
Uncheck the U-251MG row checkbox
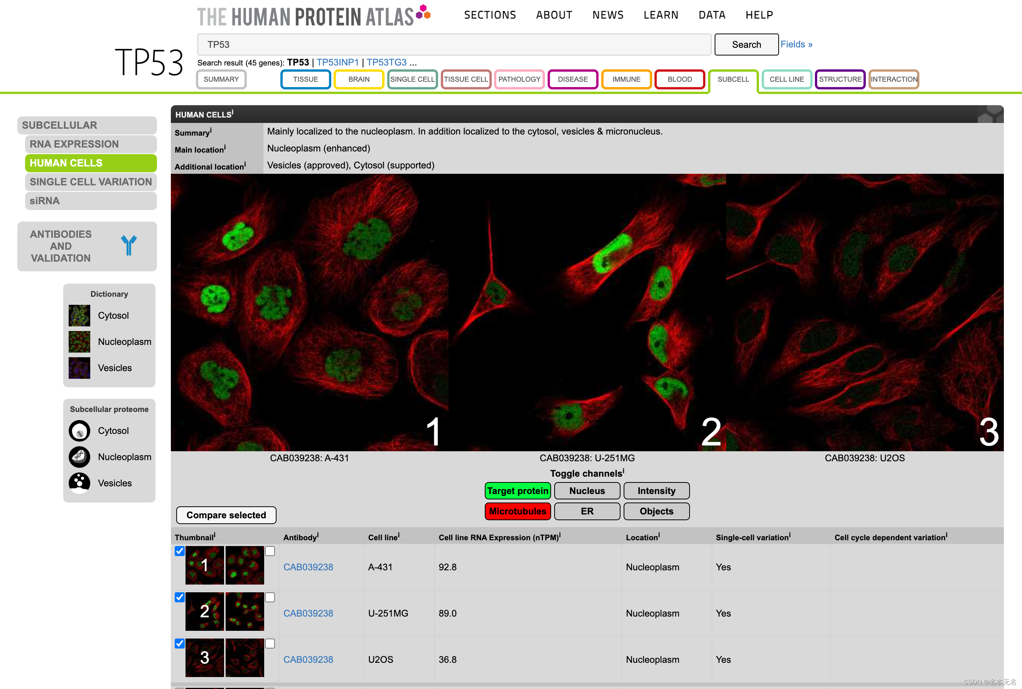(x=179, y=597)
